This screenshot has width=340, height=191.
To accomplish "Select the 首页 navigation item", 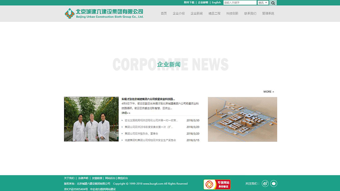I will pyautogui.click(x=164, y=13).
